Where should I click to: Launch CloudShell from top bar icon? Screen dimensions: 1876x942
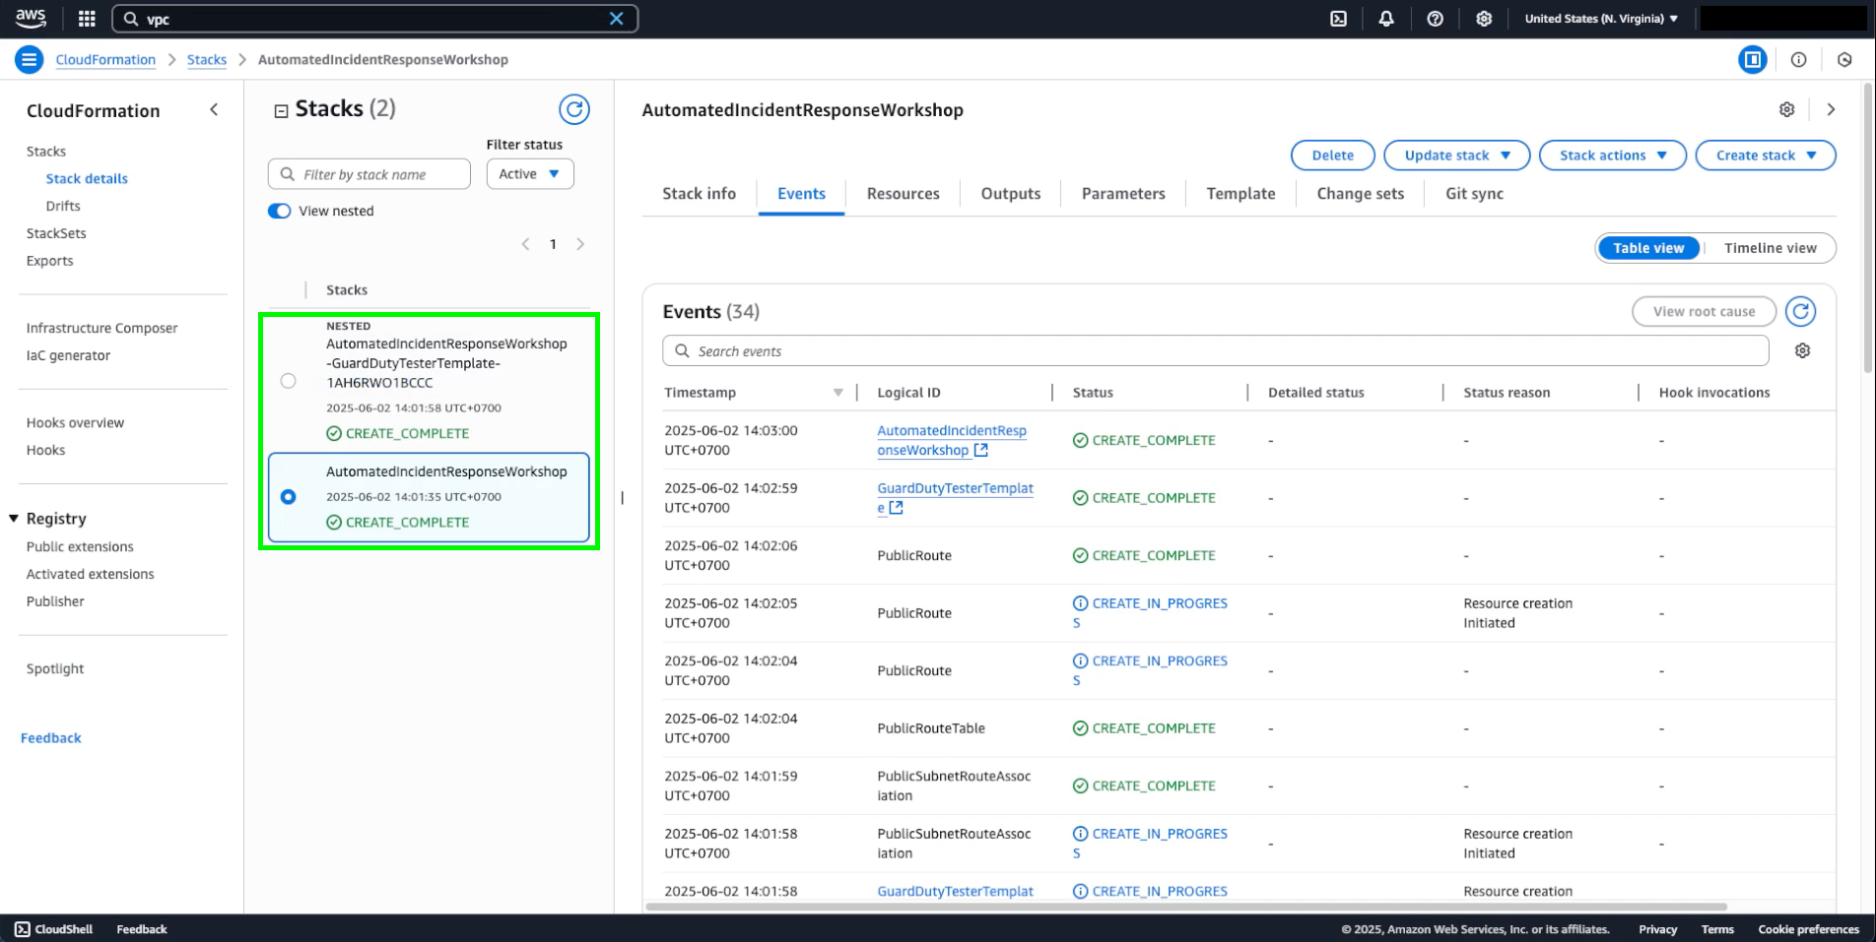pos(1338,19)
